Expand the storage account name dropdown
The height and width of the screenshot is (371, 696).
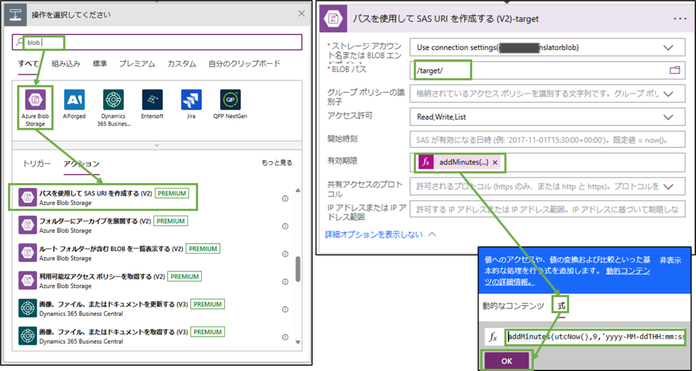669,48
